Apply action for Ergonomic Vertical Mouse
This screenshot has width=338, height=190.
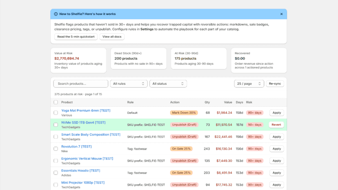[277, 161]
